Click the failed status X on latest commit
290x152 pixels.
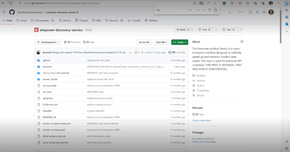point(142,52)
